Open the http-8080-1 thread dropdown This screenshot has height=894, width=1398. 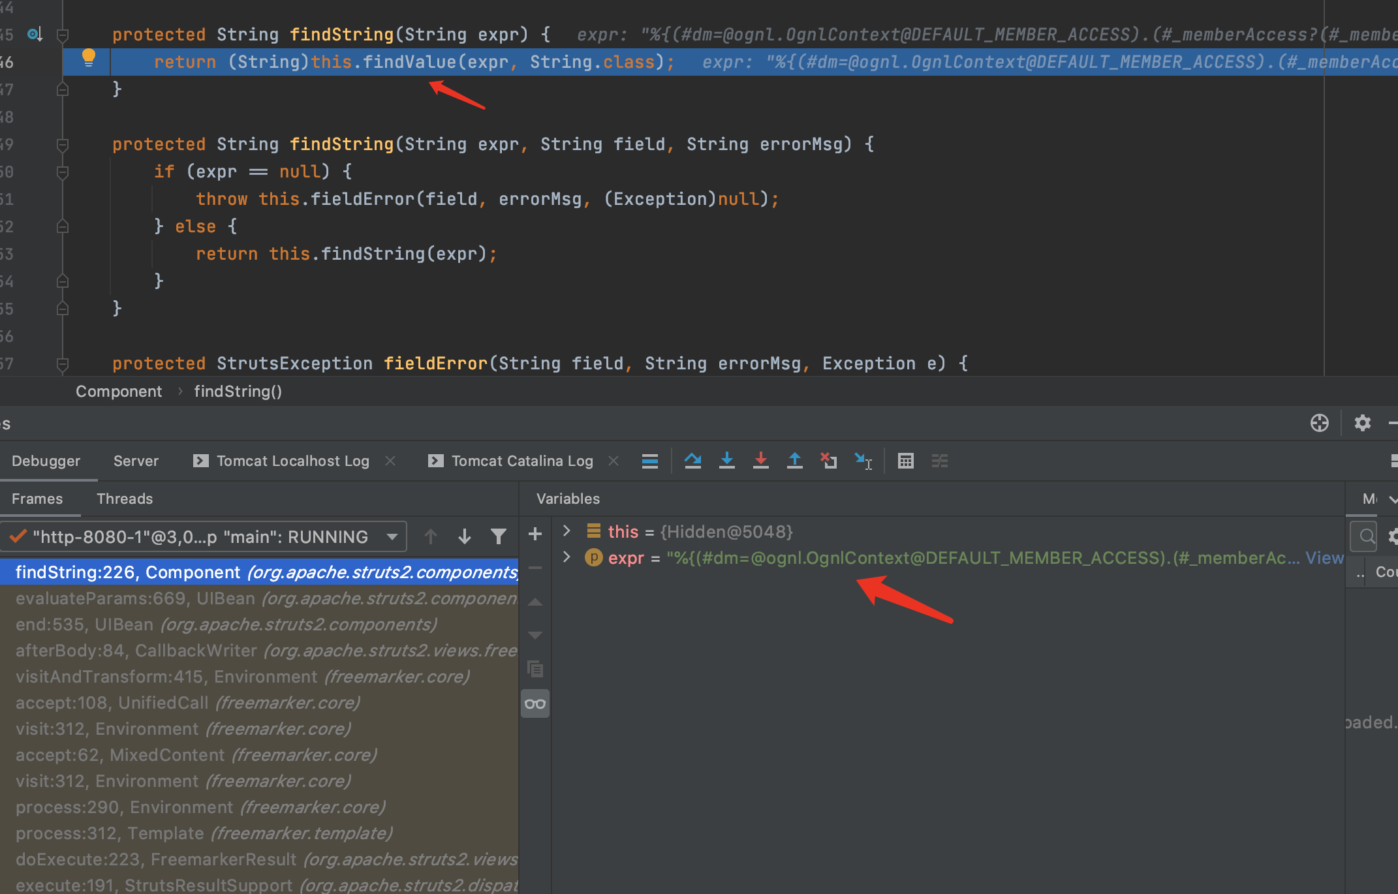(204, 536)
